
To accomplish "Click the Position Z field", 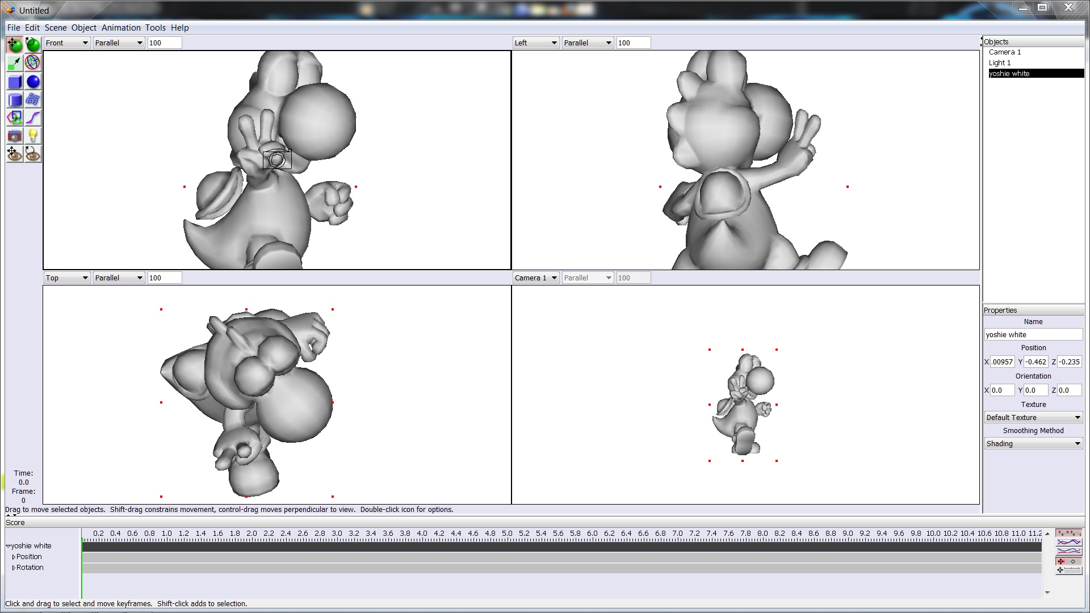I will [1070, 362].
